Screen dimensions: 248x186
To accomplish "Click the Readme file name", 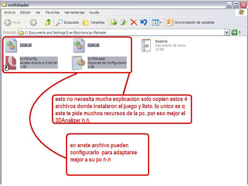I will tap(161, 41).
